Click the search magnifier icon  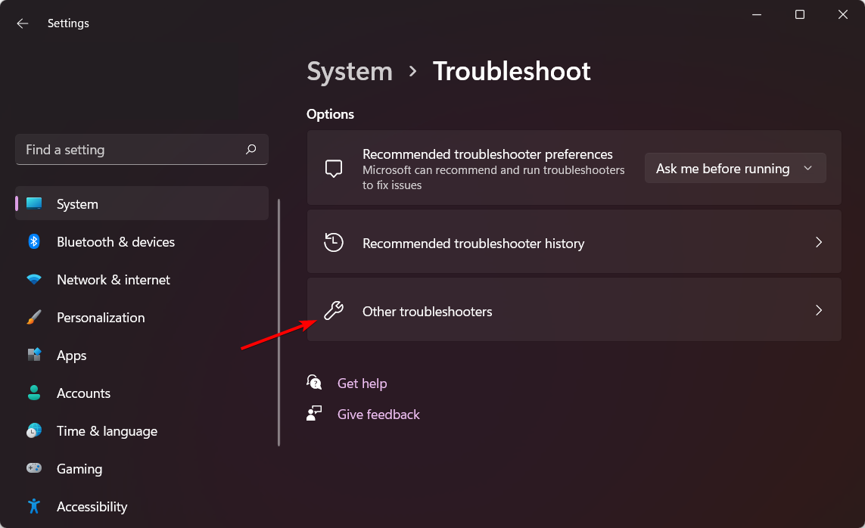click(x=251, y=149)
